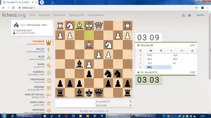Screen dimensions: 211x118
Task: Close the Top Rated TV browser tab
Action: (x=36, y=2)
